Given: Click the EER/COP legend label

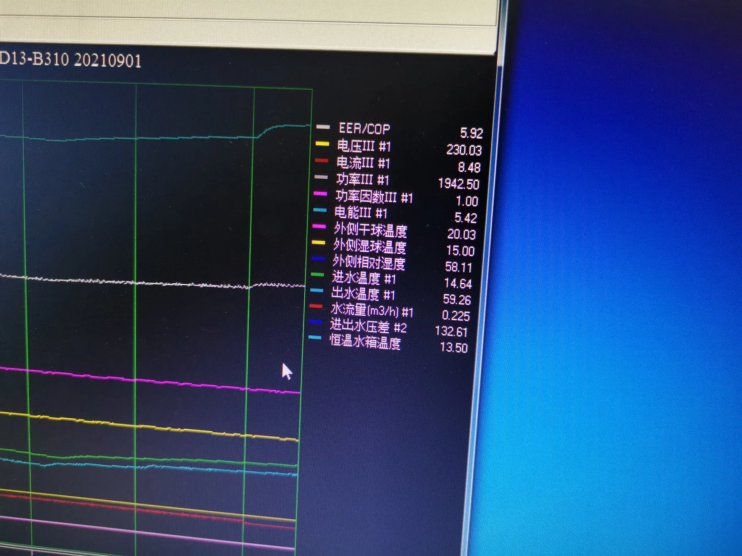Looking at the screenshot, I should click(364, 129).
